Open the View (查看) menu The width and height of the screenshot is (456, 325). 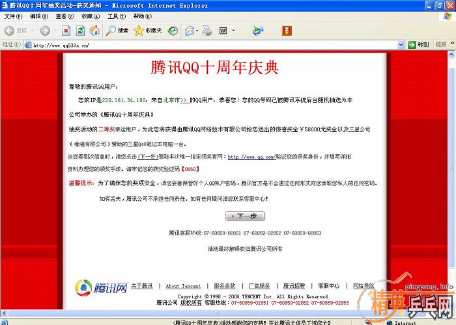pos(65,16)
